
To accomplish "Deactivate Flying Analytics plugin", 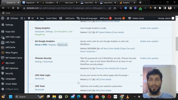I will 39,31.
